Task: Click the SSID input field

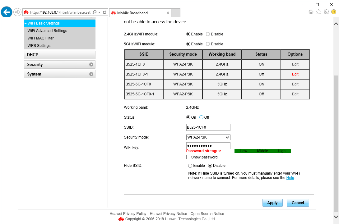Action: pyautogui.click(x=208, y=127)
